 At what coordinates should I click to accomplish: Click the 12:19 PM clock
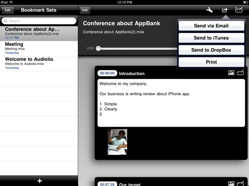[x=124, y=2]
